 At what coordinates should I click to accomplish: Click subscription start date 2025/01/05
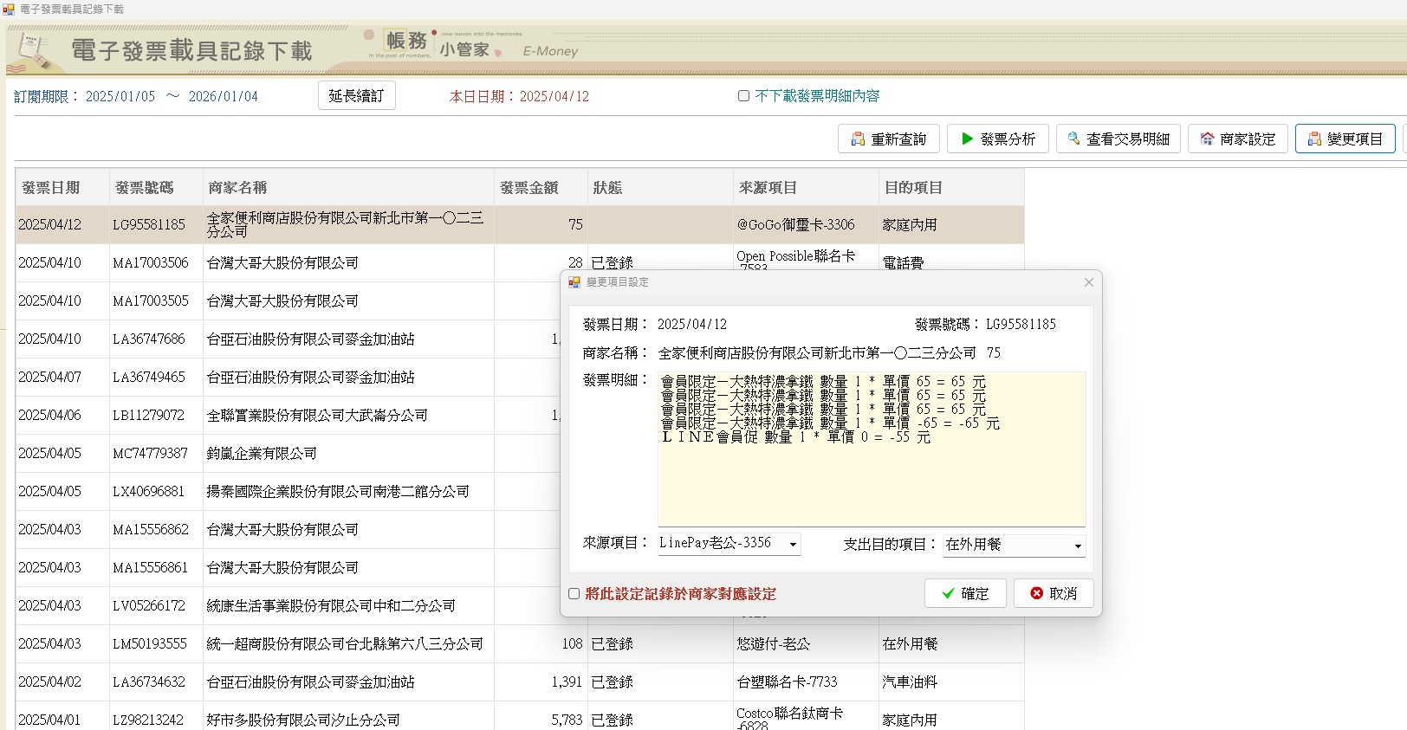point(120,96)
